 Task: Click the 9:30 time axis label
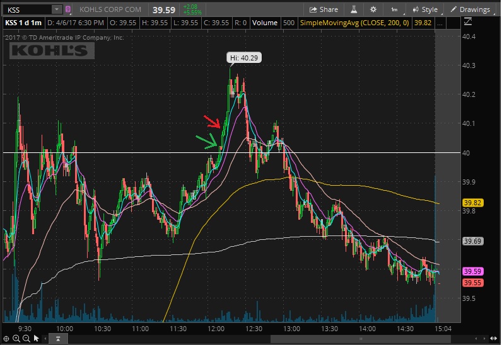point(25,329)
